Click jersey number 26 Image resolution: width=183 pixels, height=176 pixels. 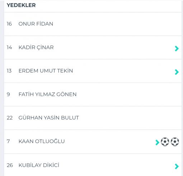coord(10,165)
